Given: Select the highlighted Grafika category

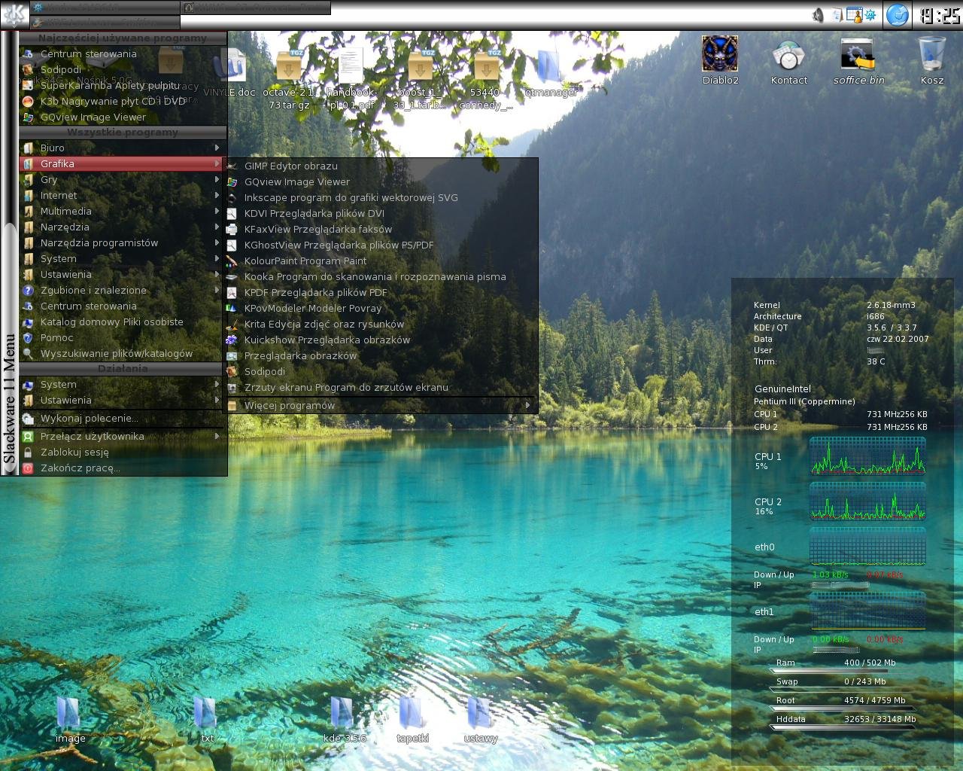Looking at the screenshot, I should [122, 163].
